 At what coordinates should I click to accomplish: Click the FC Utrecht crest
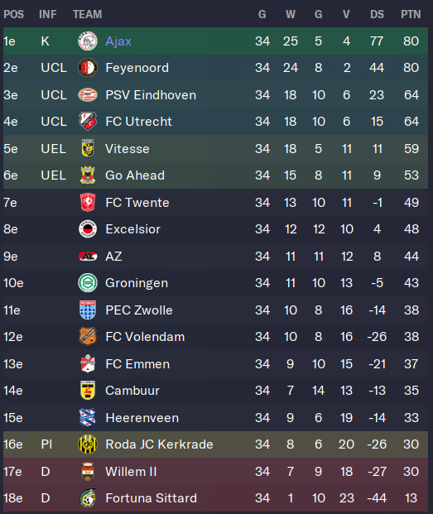point(88,122)
